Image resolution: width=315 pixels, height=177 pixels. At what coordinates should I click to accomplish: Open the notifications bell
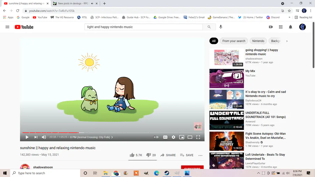point(290,27)
